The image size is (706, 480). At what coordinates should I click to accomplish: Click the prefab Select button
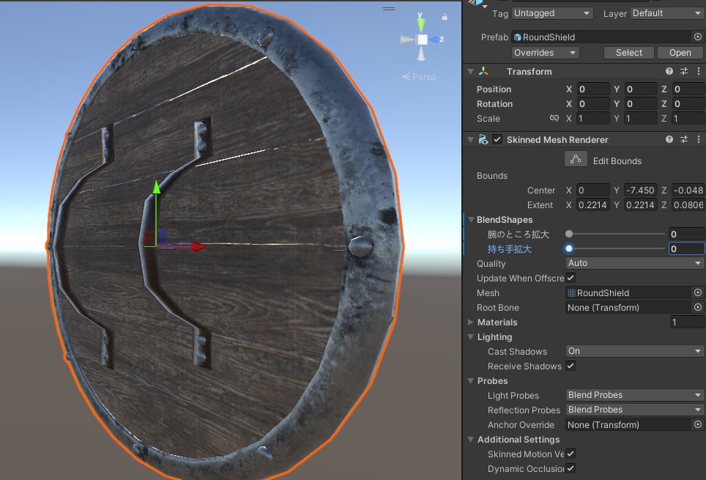pyautogui.click(x=629, y=53)
